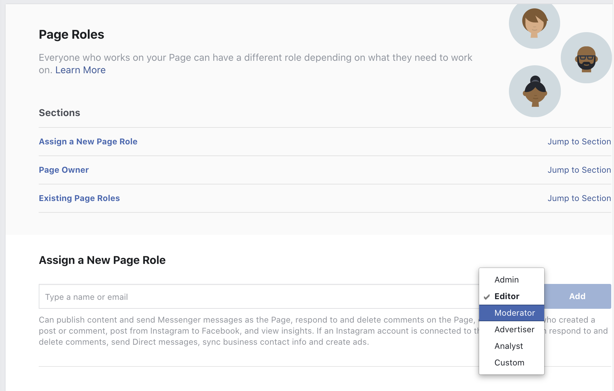Image resolution: width=614 pixels, height=391 pixels.
Task: Jump to Section for Existing Page Roles
Action: (x=579, y=198)
